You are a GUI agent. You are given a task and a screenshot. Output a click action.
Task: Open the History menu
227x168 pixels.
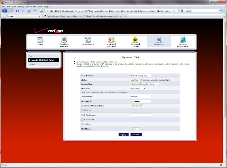[x=21, y=6]
